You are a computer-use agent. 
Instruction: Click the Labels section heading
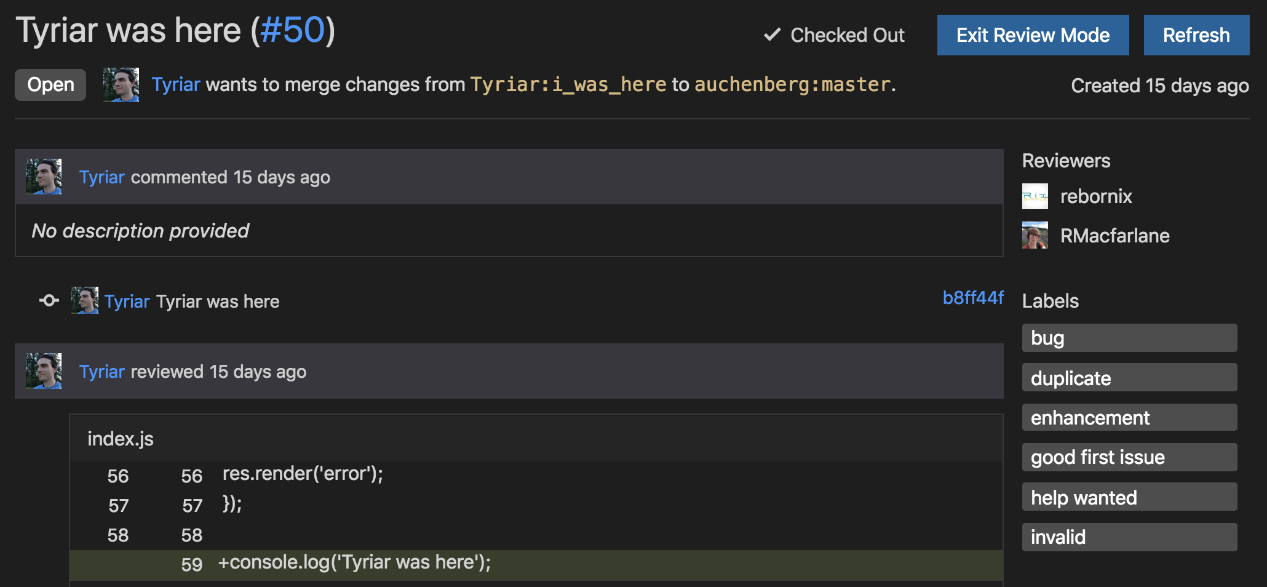click(1051, 301)
